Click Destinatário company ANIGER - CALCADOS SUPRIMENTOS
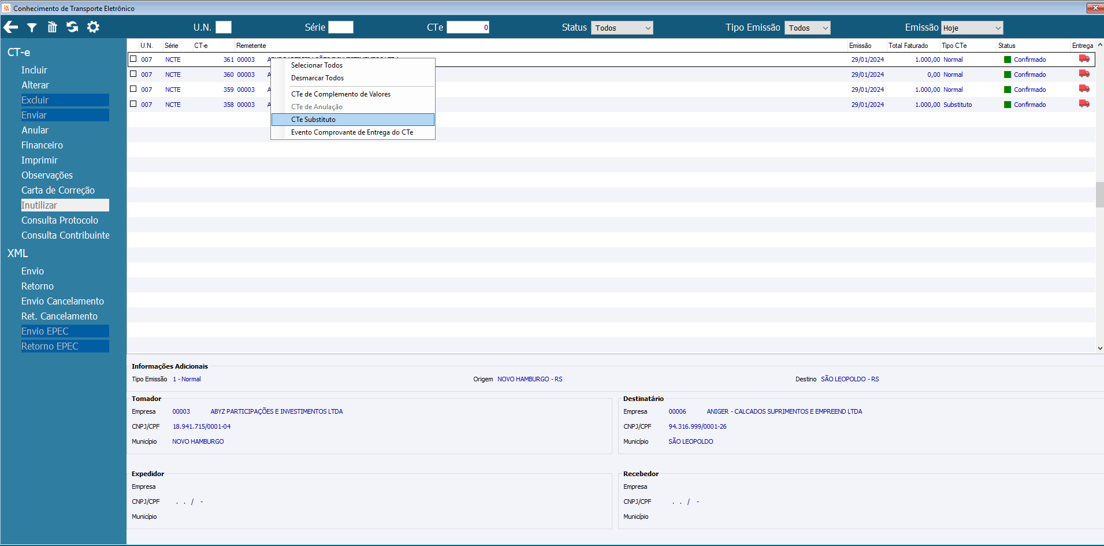1104x546 pixels. (785, 411)
